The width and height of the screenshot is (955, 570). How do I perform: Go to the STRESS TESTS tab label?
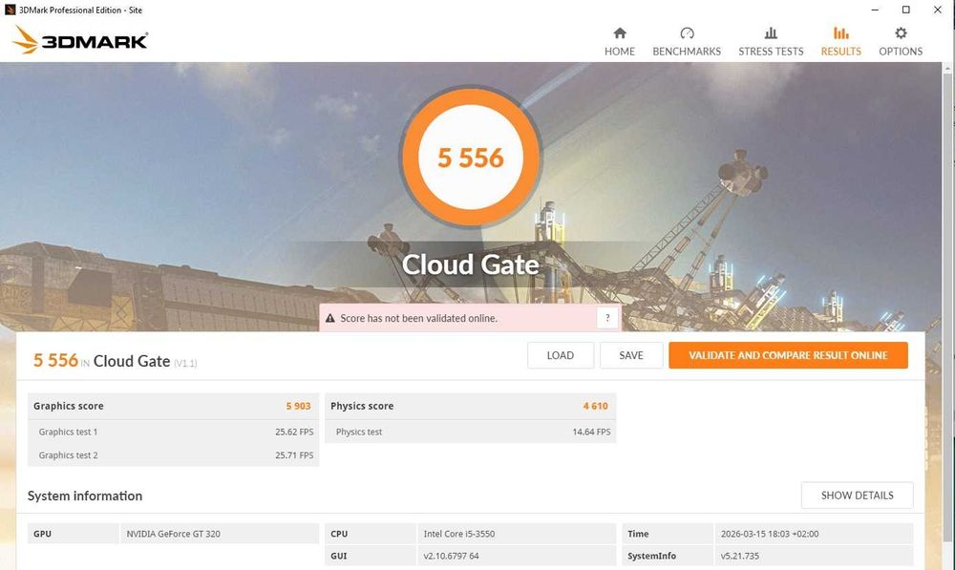point(771,52)
